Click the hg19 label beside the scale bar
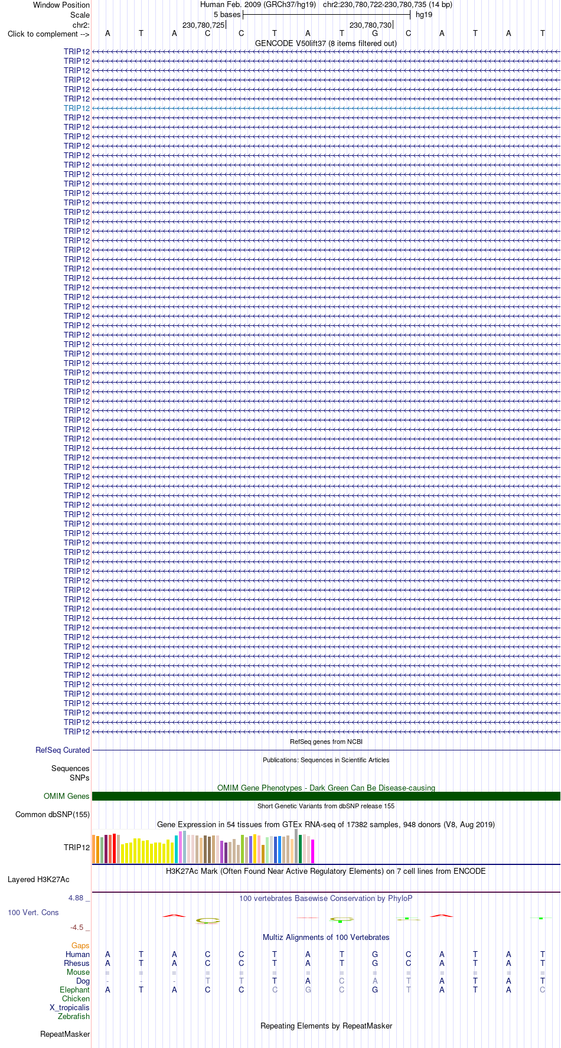The height and width of the screenshot is (1048, 561). [x=424, y=14]
